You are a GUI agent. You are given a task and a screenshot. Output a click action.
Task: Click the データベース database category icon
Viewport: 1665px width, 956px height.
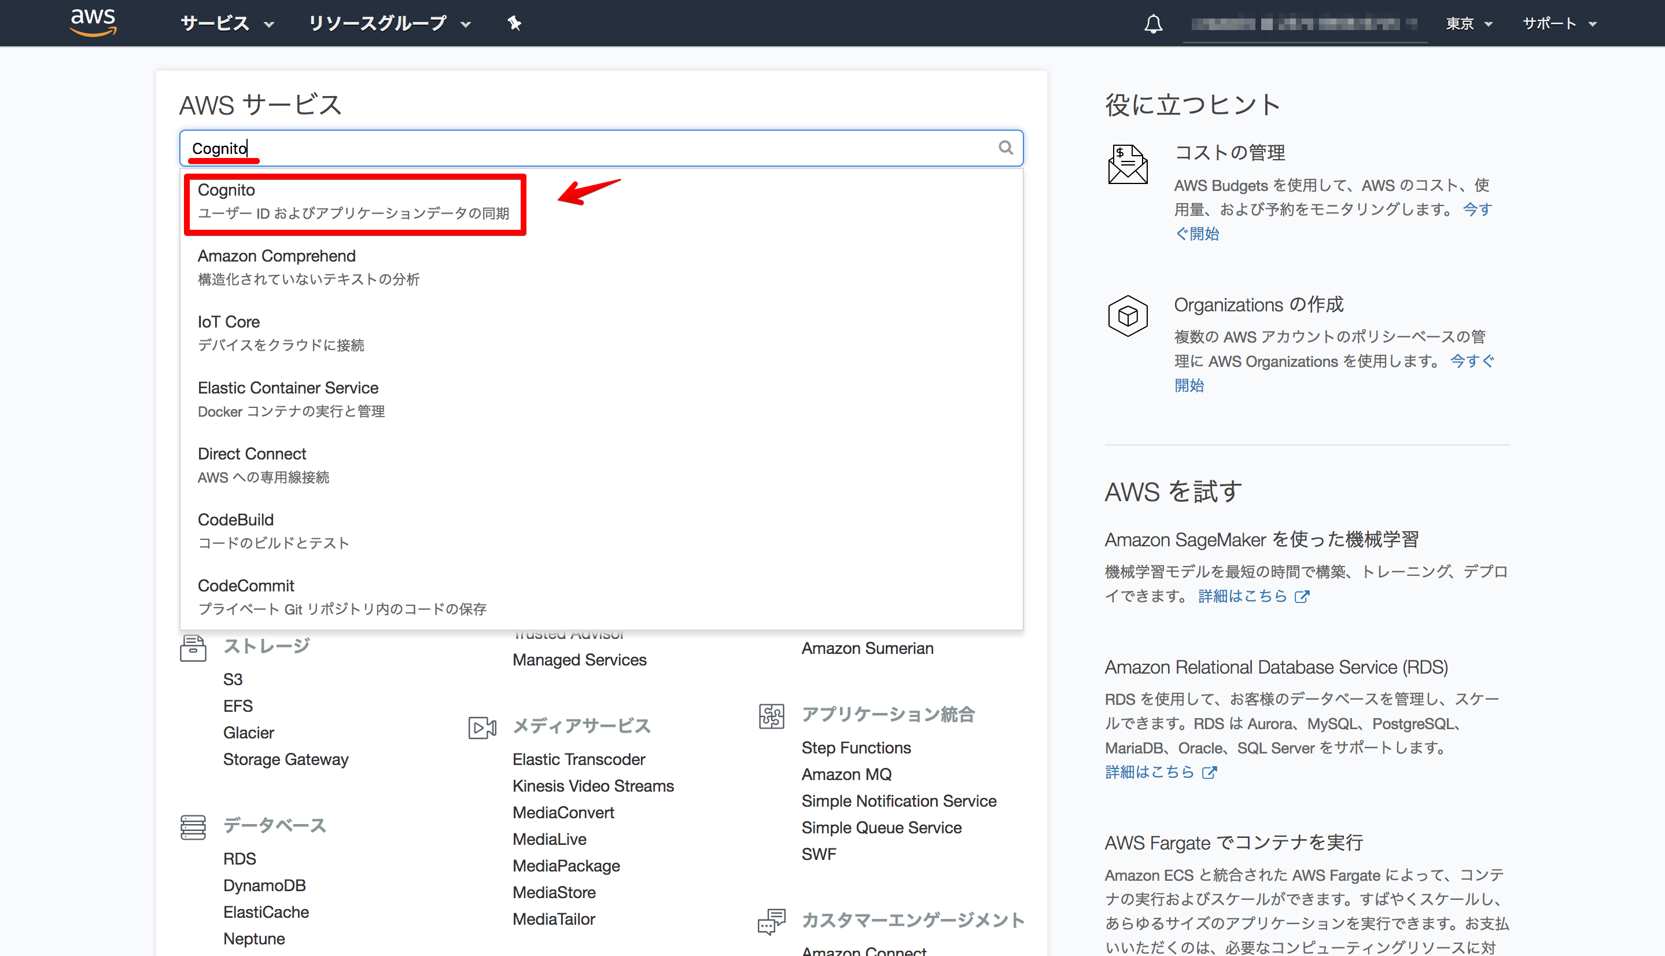(193, 828)
